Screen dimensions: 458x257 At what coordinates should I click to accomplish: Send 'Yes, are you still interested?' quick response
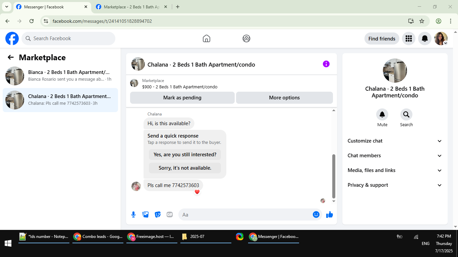tap(185, 155)
